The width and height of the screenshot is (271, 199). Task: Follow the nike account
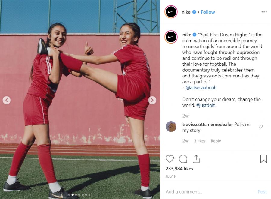point(208,12)
